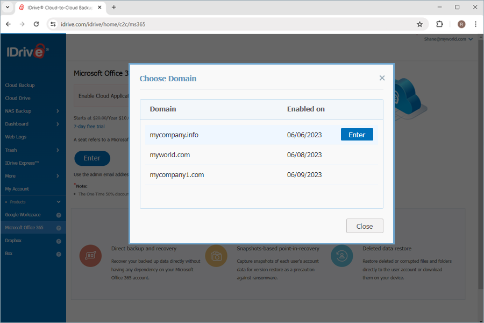Screen dimensions: 484x323
Task: Click help icon next to Box
Action: tap(59, 254)
